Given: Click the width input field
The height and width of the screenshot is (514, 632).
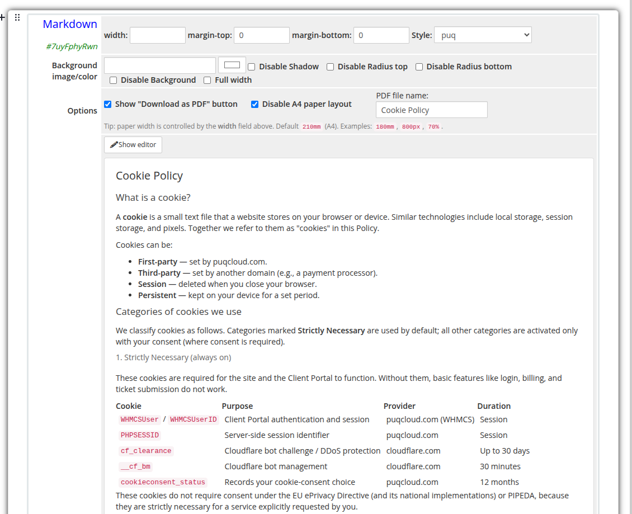Looking at the screenshot, I should 157,35.
